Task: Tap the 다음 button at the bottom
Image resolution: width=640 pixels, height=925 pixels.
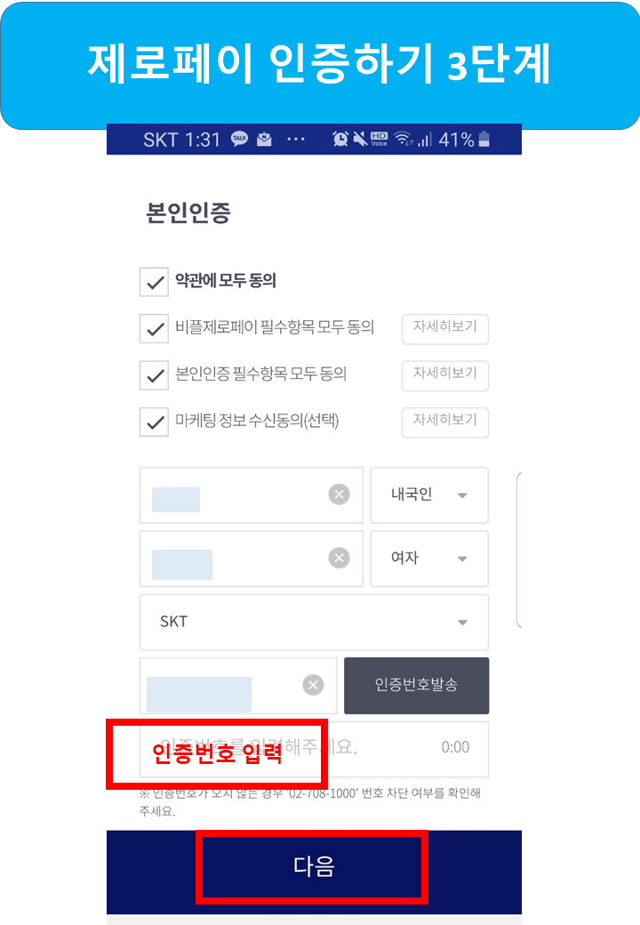Action: pyautogui.click(x=314, y=866)
